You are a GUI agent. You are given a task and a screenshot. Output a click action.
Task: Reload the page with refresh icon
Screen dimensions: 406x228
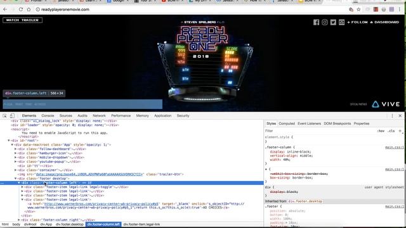tap(21, 9)
